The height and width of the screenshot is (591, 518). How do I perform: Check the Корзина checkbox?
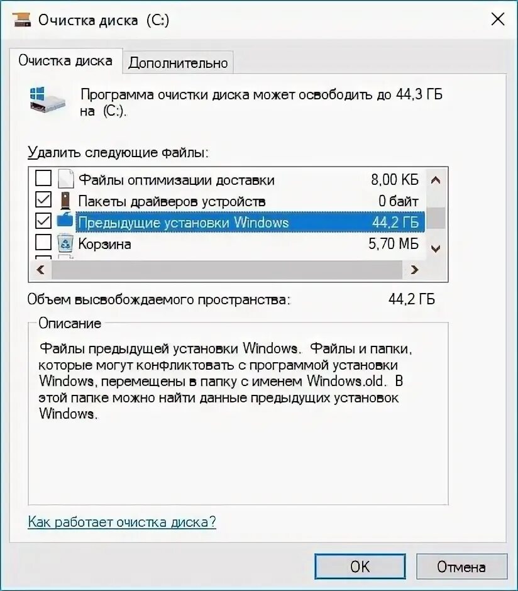[43, 242]
